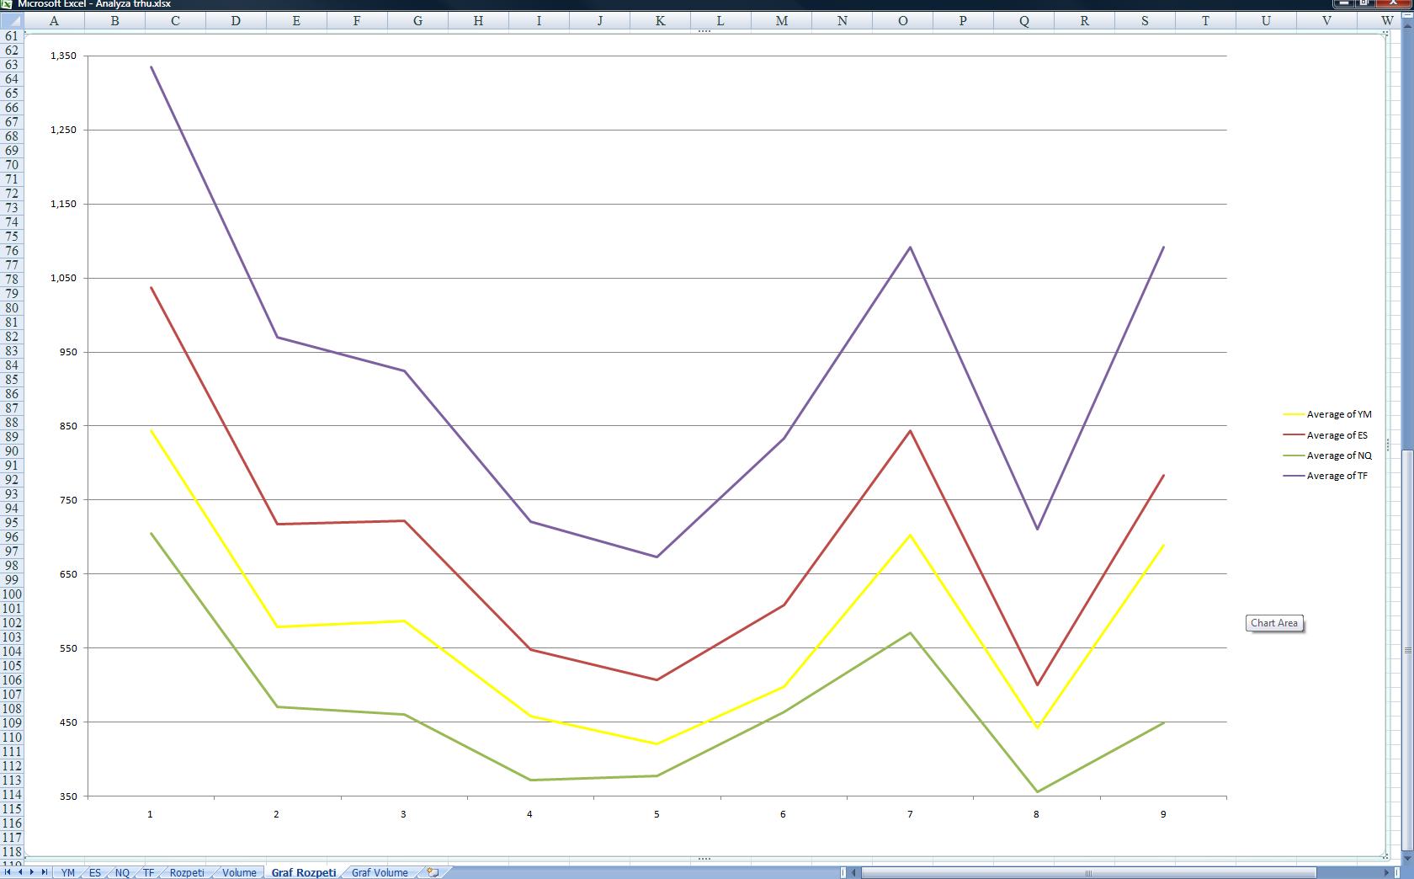Image resolution: width=1414 pixels, height=879 pixels.
Task: Select column H header
Action: [478, 20]
